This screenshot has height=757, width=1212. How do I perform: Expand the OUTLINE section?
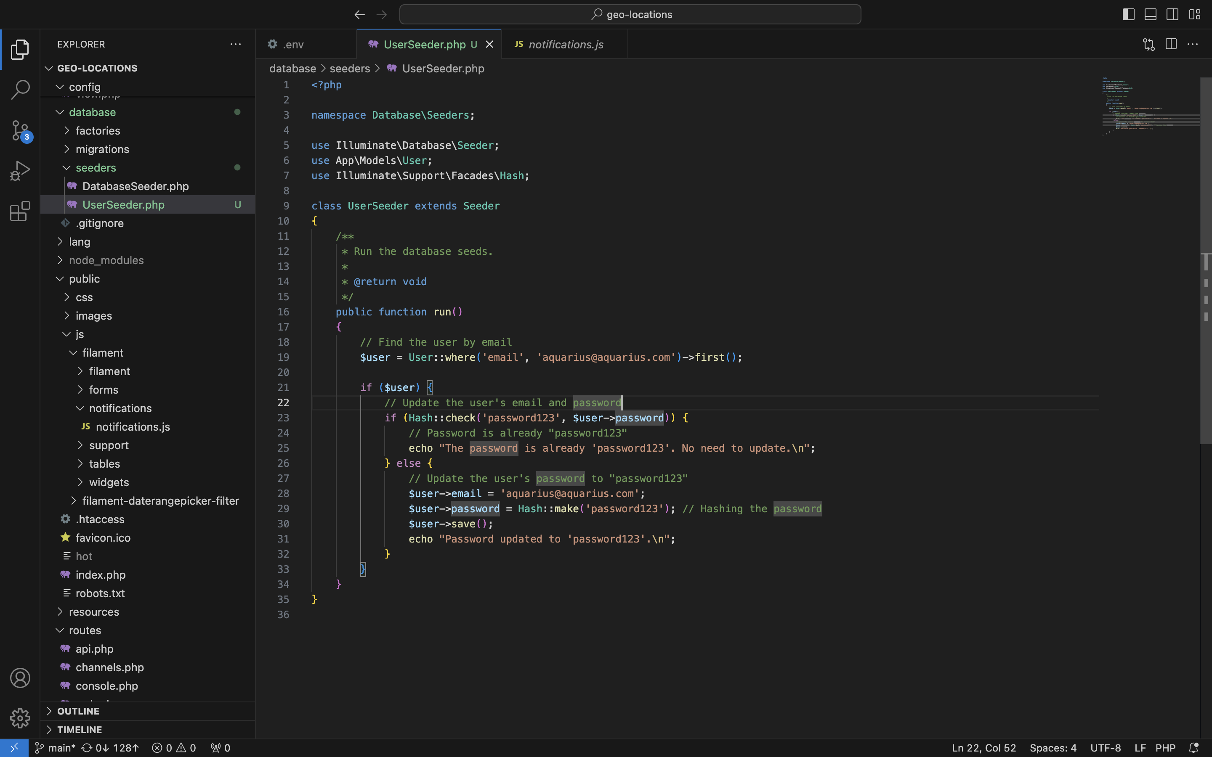coord(78,711)
